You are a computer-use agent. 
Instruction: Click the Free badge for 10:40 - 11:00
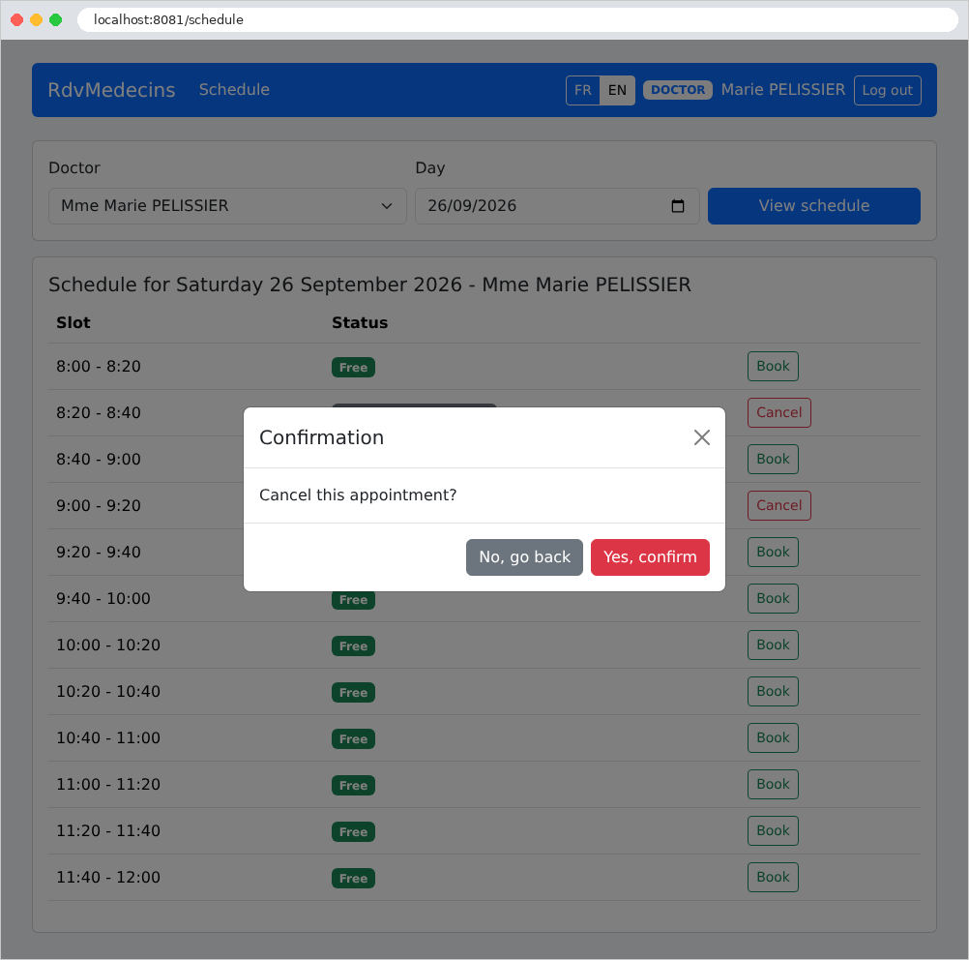coord(354,739)
